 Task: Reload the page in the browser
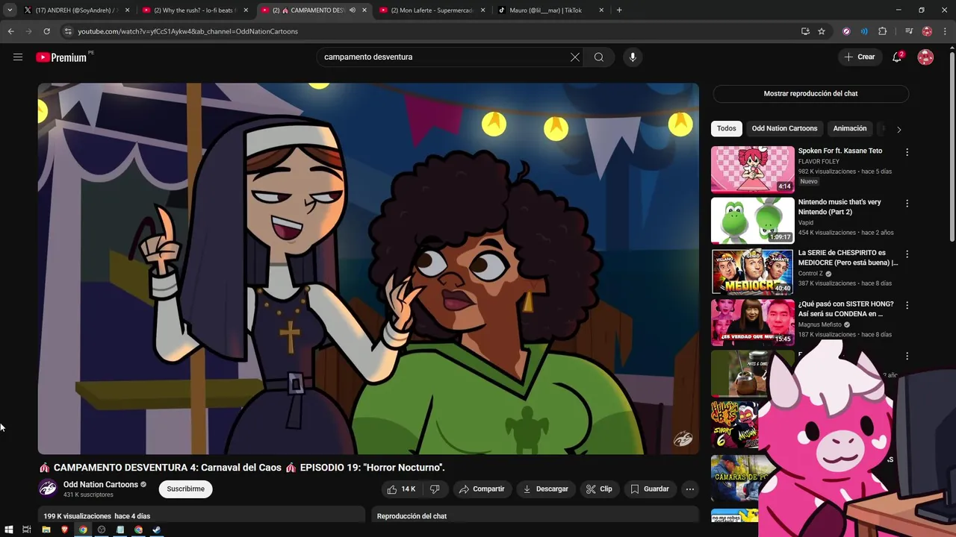click(46, 31)
